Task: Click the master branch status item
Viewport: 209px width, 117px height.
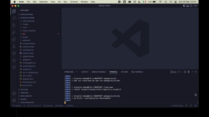Action: (17, 106)
